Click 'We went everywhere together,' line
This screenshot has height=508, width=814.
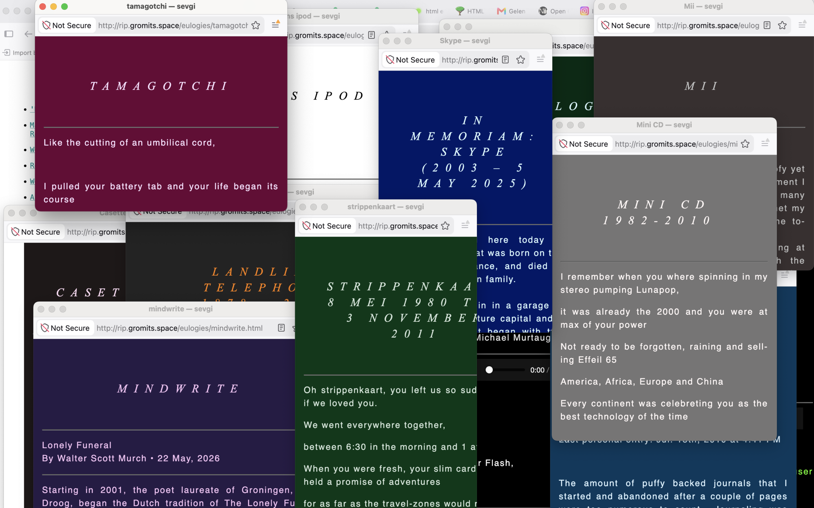[374, 425]
